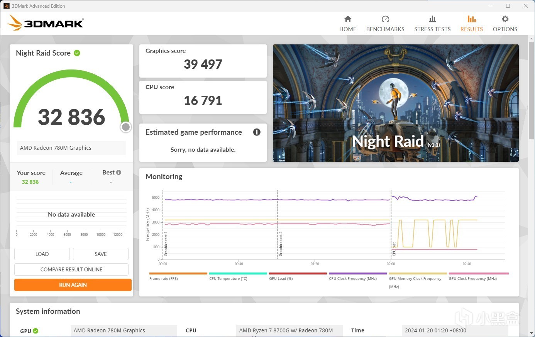Click COMPARE RESULT ONLINE
Image resolution: width=535 pixels, height=337 pixels.
click(x=71, y=269)
